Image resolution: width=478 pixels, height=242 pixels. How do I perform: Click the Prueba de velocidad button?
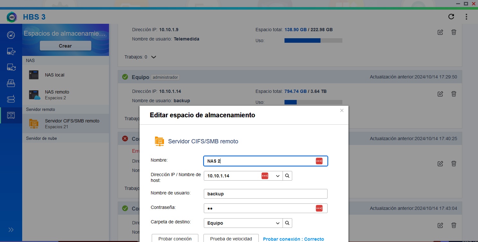coord(231,238)
